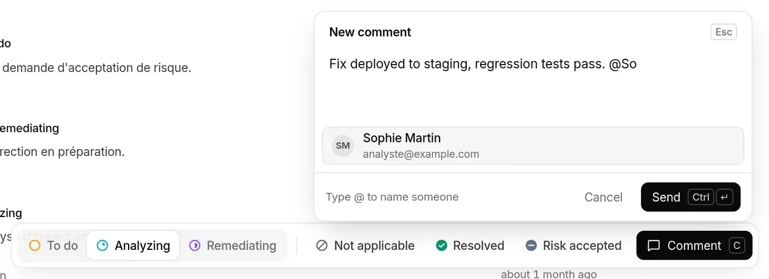Click the Remediating half-circle icon
This screenshot has height=279, width=769.
[194, 246]
